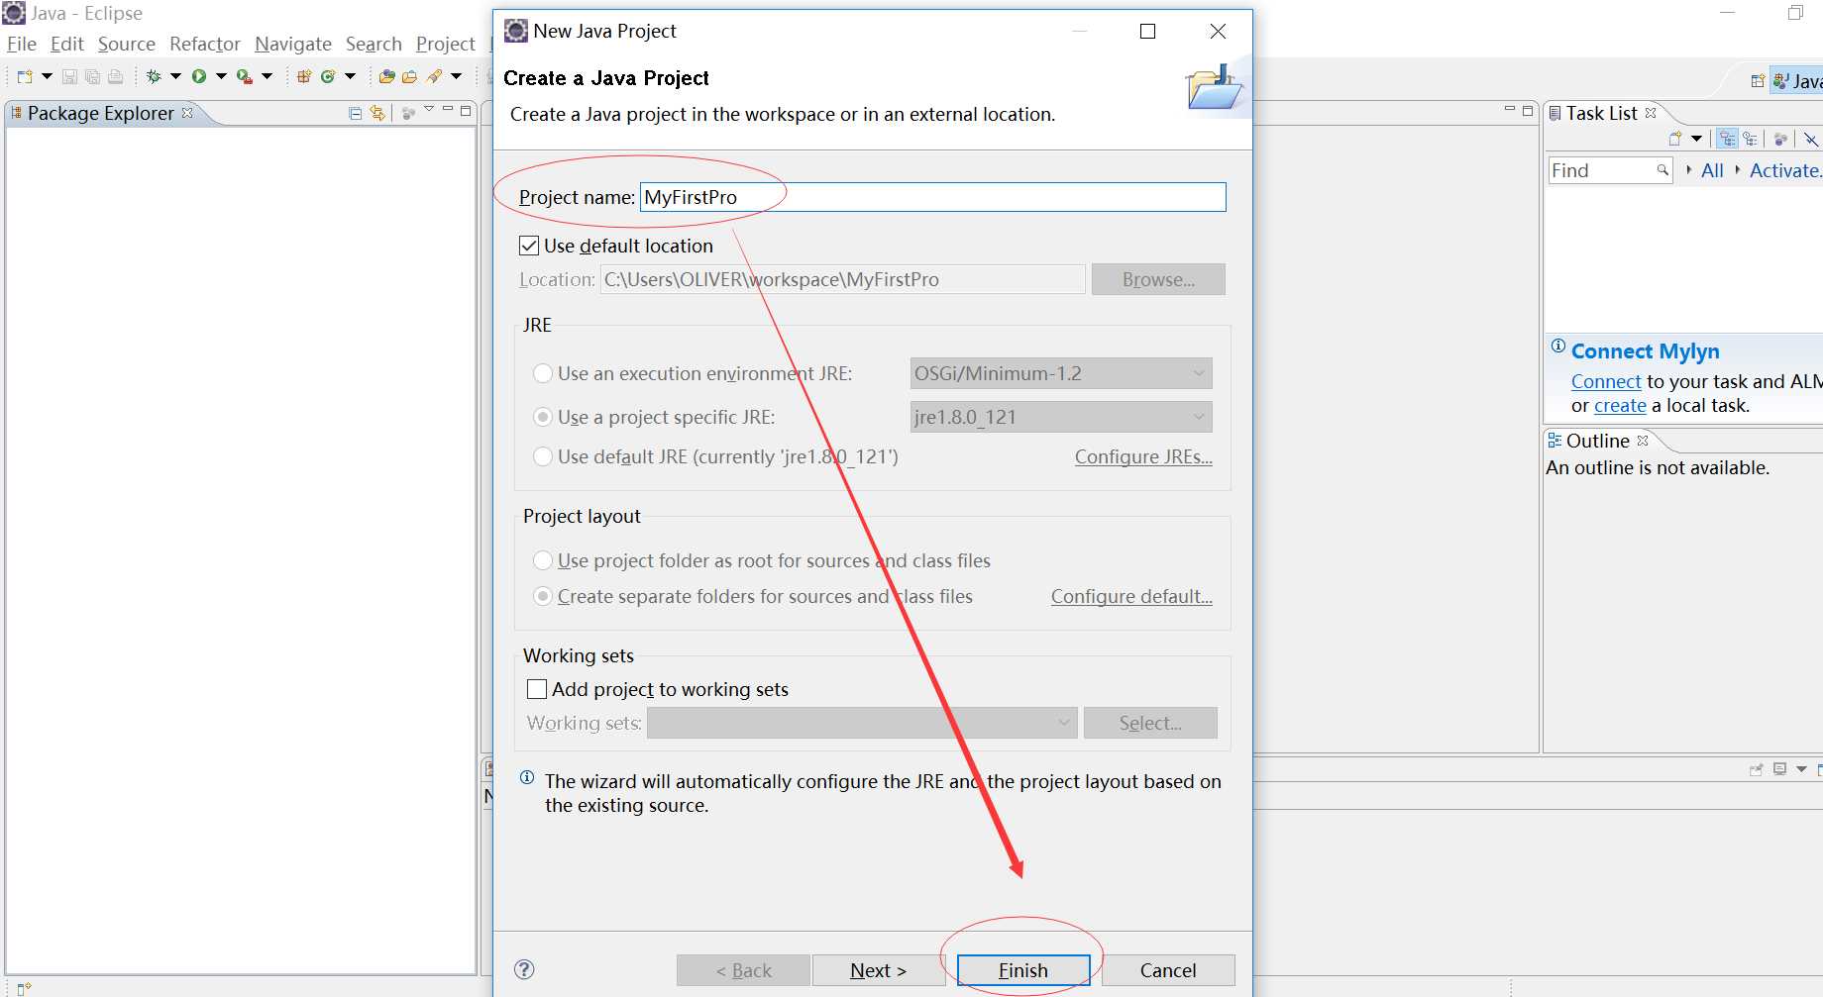The height and width of the screenshot is (997, 1823).
Task: Click the New Java Class icon
Action: [x=328, y=76]
